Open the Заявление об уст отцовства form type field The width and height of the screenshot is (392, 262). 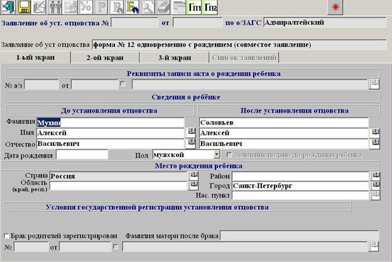pyautogui.click(x=239, y=45)
